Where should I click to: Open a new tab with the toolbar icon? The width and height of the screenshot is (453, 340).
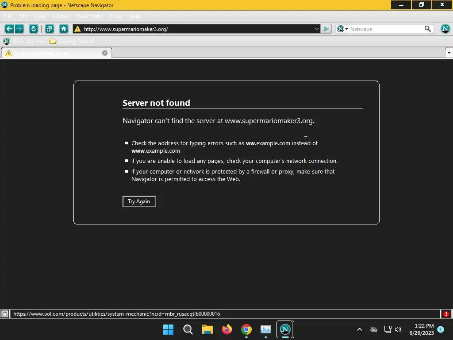[x=50, y=29]
